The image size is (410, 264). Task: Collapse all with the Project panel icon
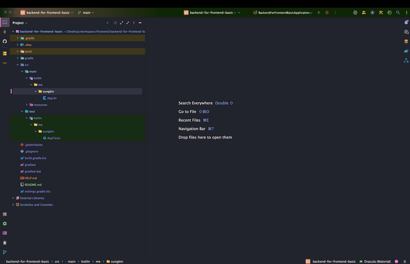(128, 23)
